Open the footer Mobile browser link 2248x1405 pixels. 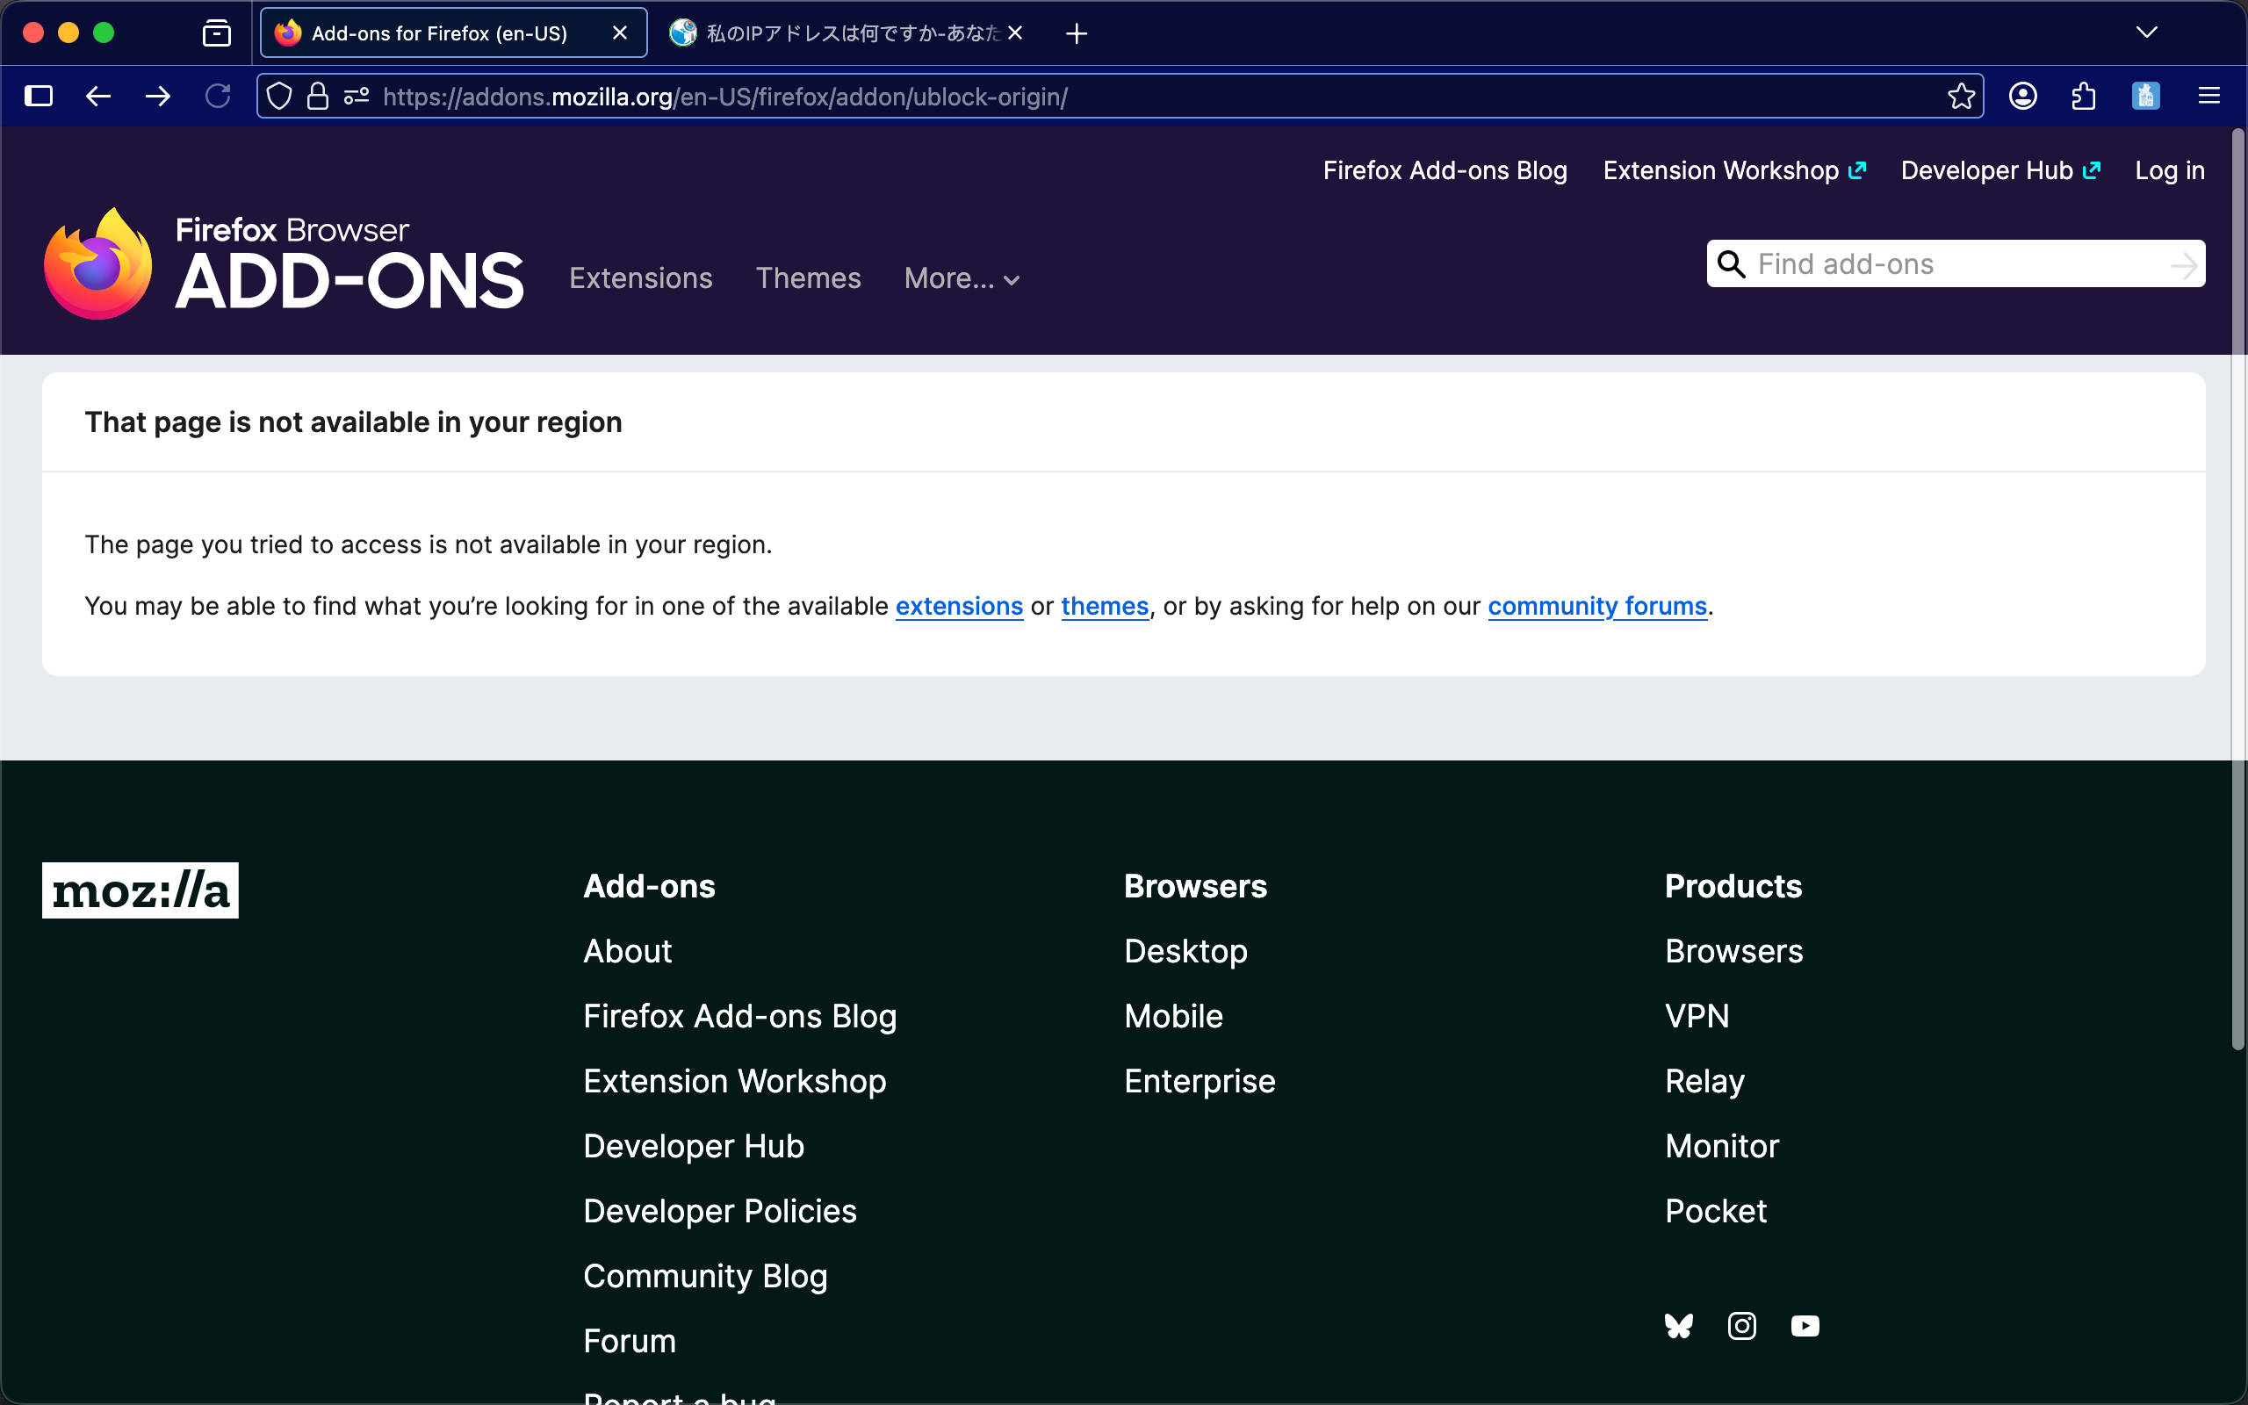click(x=1173, y=1017)
